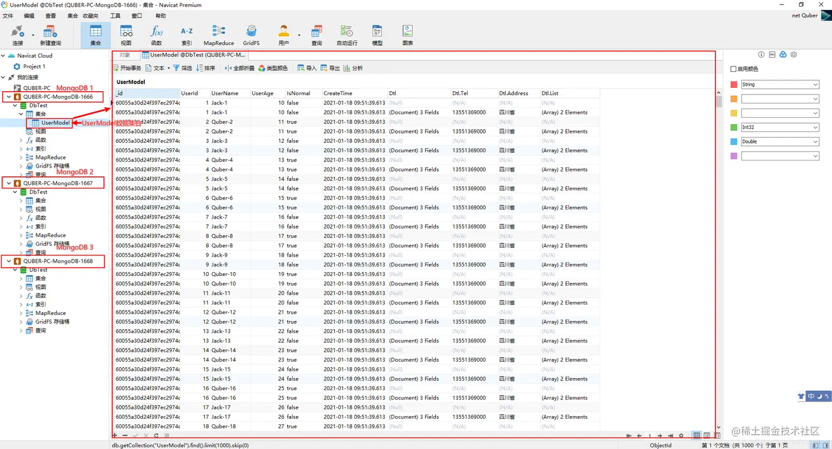Select UserModel collection in the tree
The width and height of the screenshot is (832, 449).
click(x=56, y=123)
